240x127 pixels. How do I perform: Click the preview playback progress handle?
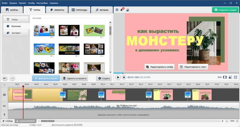[123, 73]
